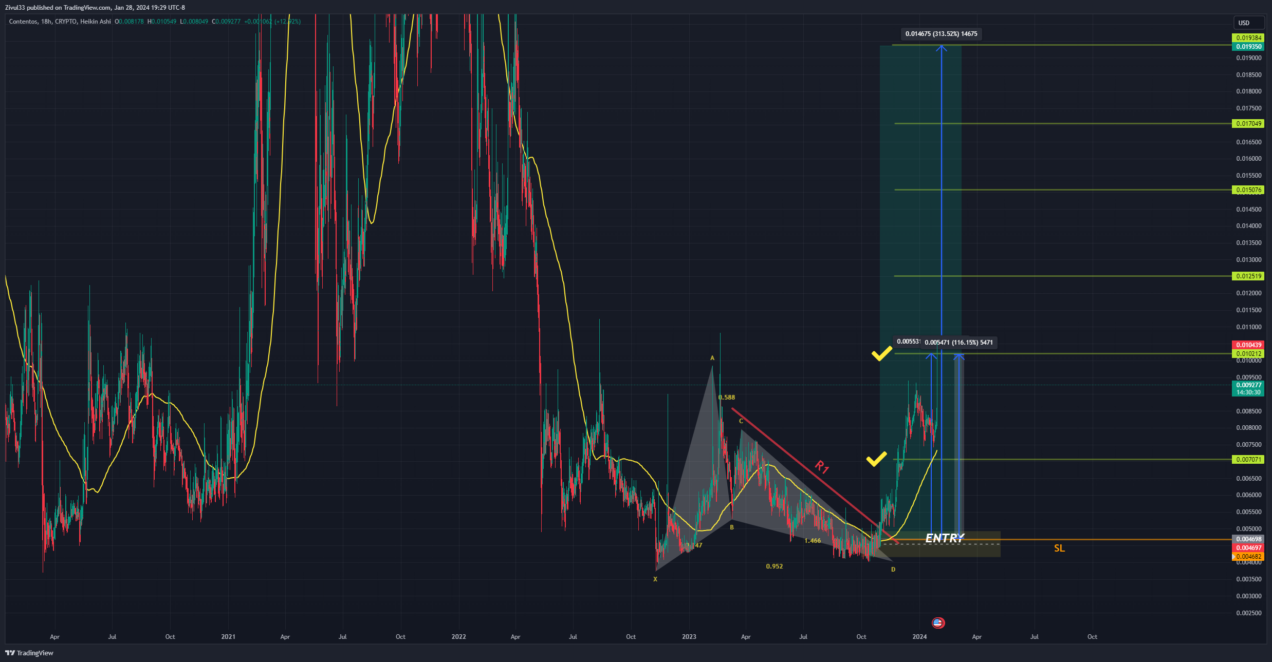Click the gray 0.004698 price label
1272x662 pixels.
1248,539
